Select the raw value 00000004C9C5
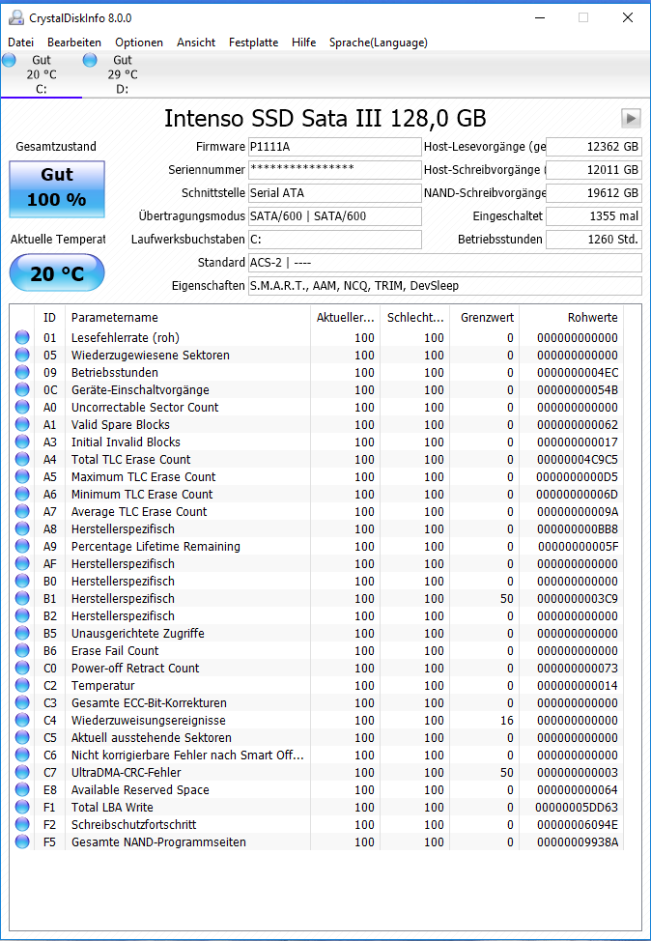Screen dimensions: 651x941 click(578, 460)
